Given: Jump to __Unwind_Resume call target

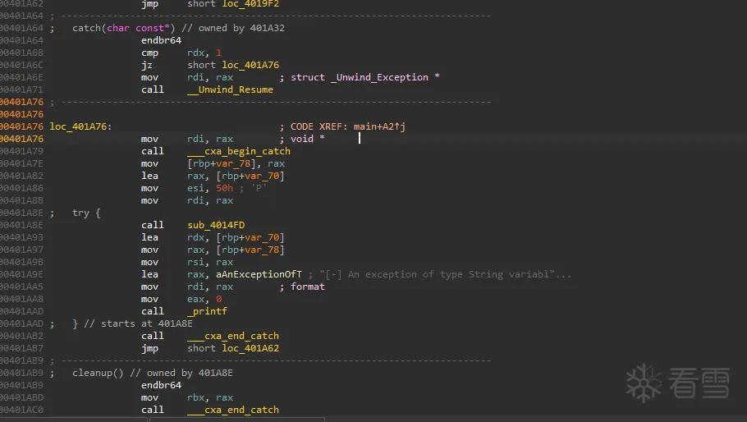Looking at the screenshot, I should click(x=230, y=89).
